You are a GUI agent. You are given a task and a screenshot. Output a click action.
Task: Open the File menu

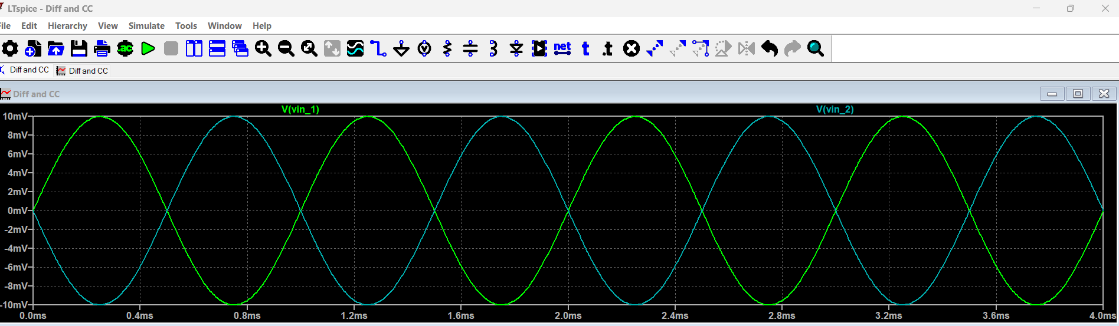(5, 26)
